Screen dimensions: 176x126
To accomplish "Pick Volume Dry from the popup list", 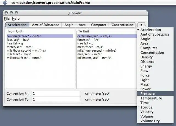I will [155, 121].
